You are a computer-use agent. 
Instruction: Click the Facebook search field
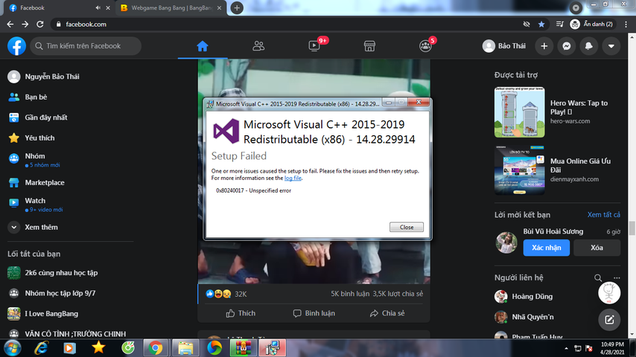[x=86, y=46]
